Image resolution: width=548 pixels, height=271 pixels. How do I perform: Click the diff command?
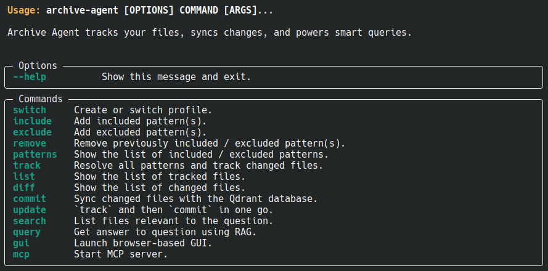point(24,188)
